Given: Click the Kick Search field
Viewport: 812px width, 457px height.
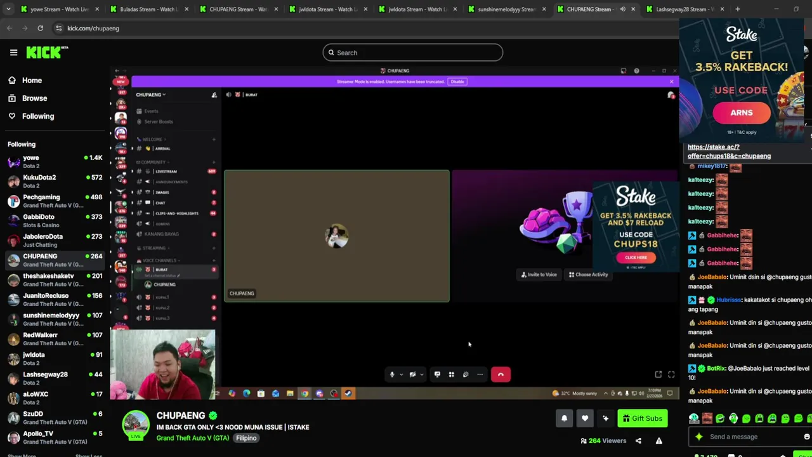Looking at the screenshot, I should coord(412,53).
